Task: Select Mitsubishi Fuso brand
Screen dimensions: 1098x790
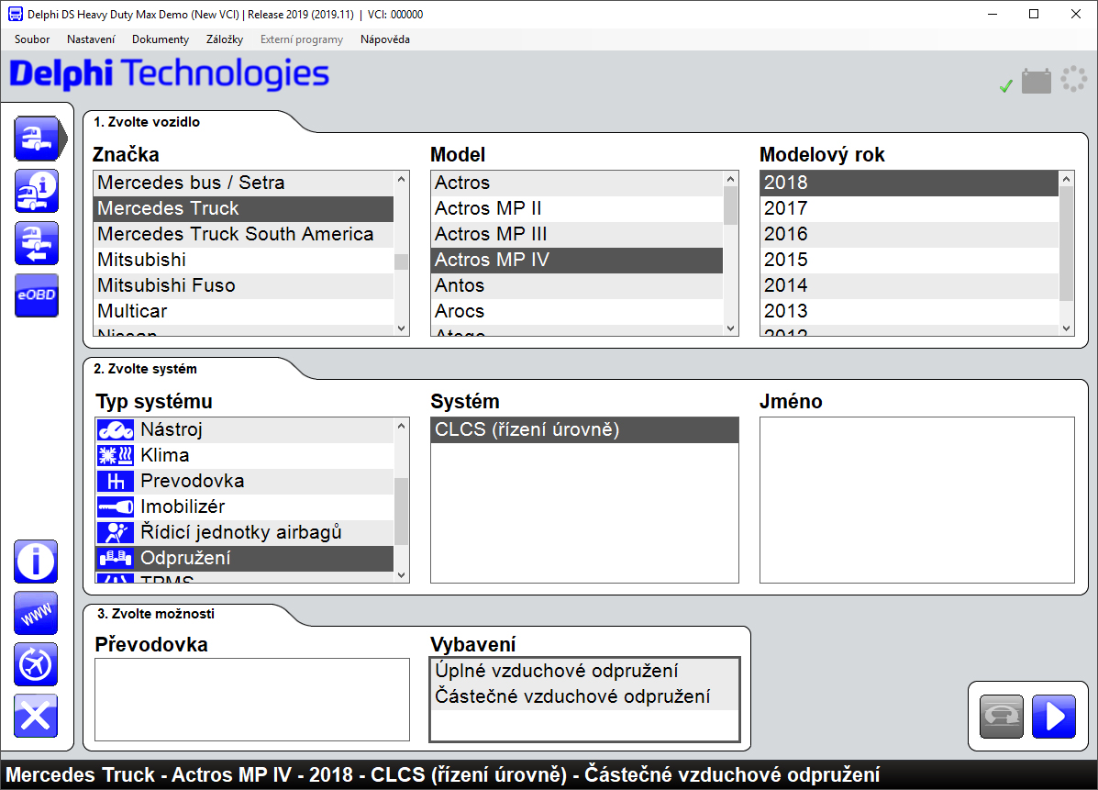Action: 244,285
